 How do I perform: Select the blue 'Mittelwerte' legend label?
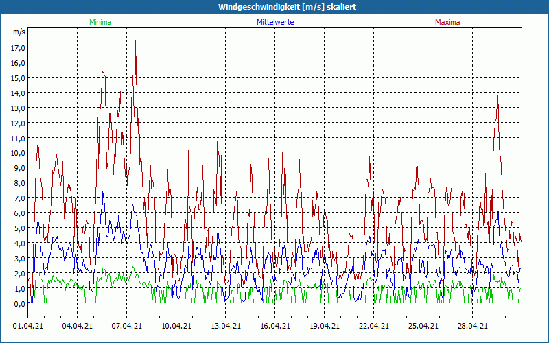[275, 22]
